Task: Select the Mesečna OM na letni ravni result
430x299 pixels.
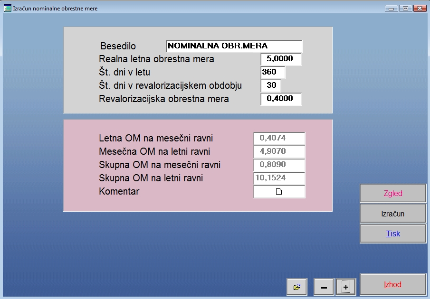Action: [279, 152]
